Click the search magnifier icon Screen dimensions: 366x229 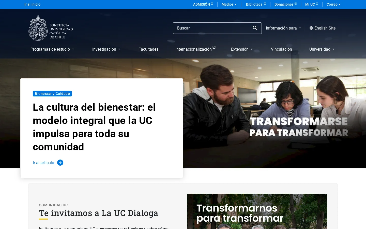pos(255,28)
